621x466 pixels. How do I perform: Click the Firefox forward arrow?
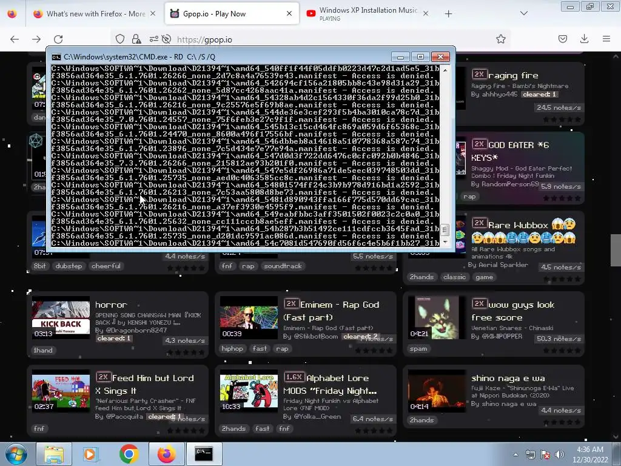pos(36,39)
